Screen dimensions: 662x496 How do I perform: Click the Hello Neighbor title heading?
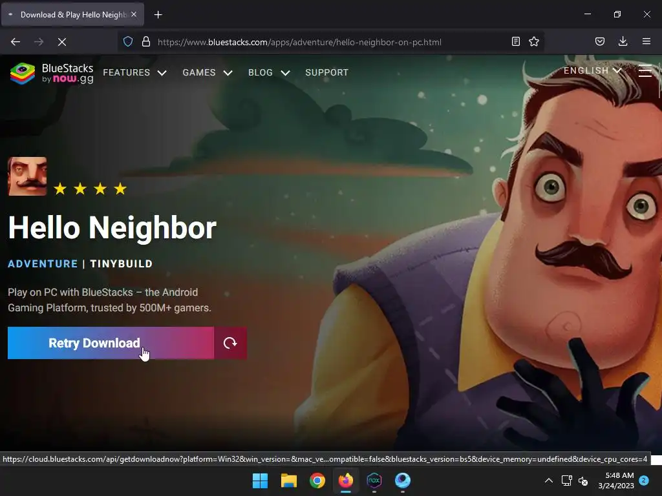point(112,228)
